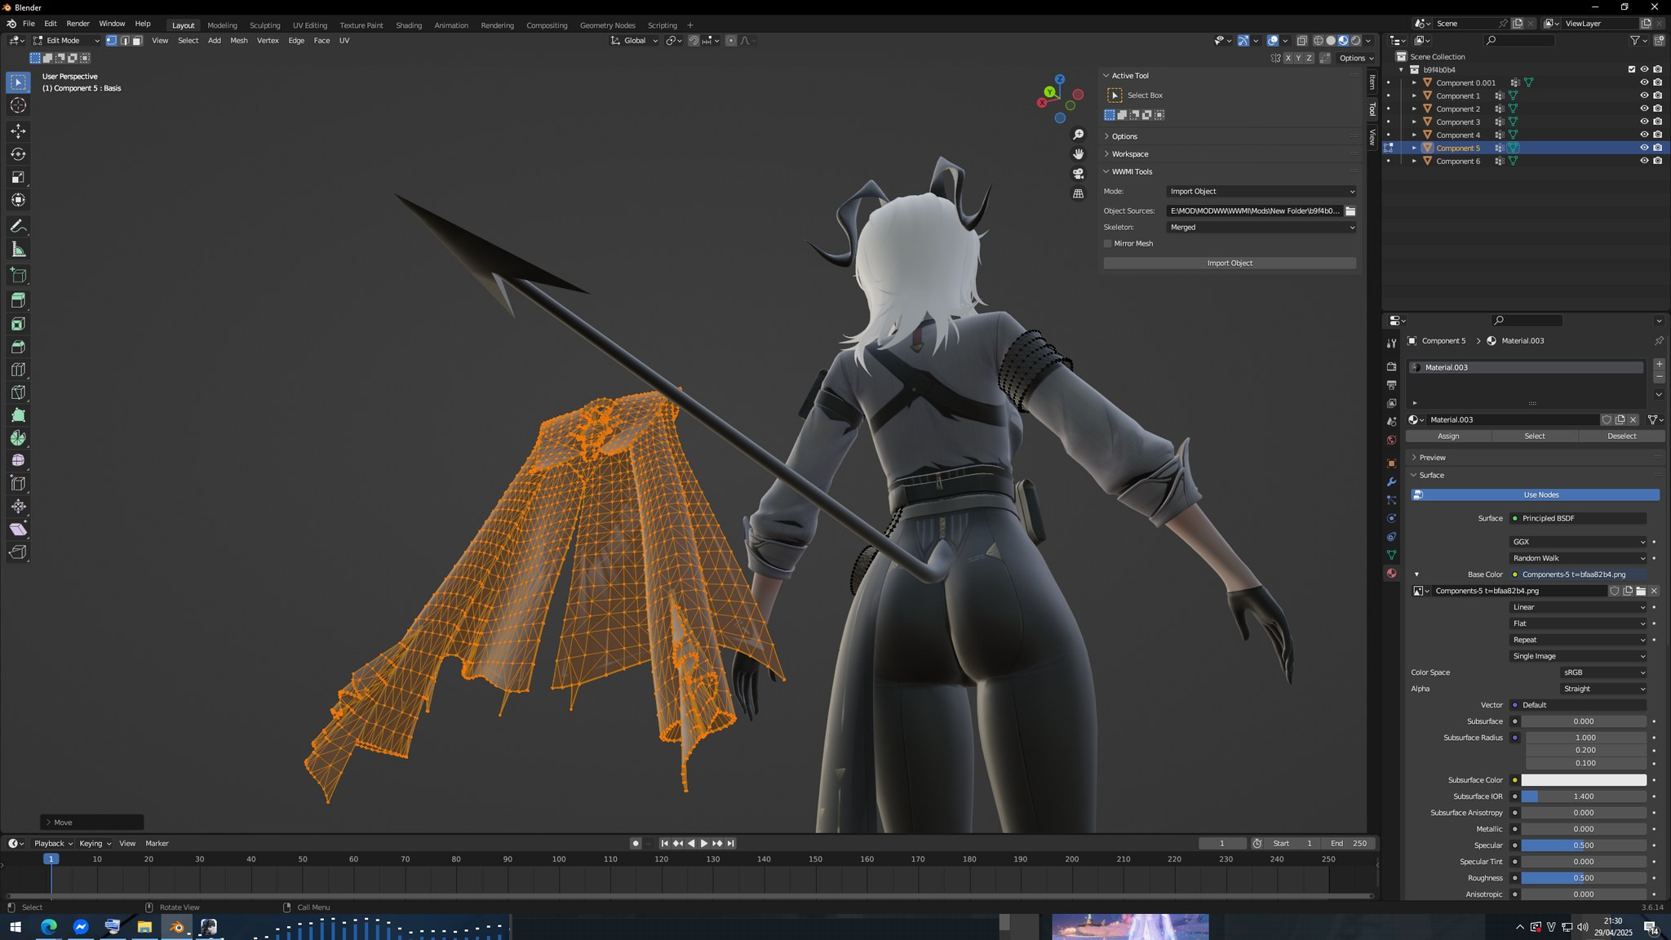This screenshot has height=940, width=1671.
Task: Open Blender from the Windows taskbar
Action: 177,926
